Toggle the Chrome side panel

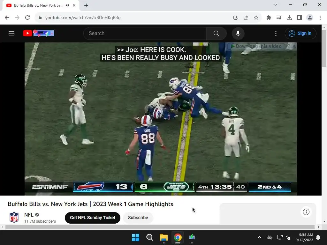[300, 18]
